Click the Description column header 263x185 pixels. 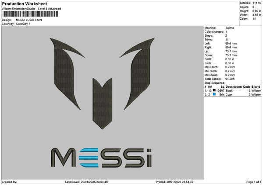[x=234, y=87]
